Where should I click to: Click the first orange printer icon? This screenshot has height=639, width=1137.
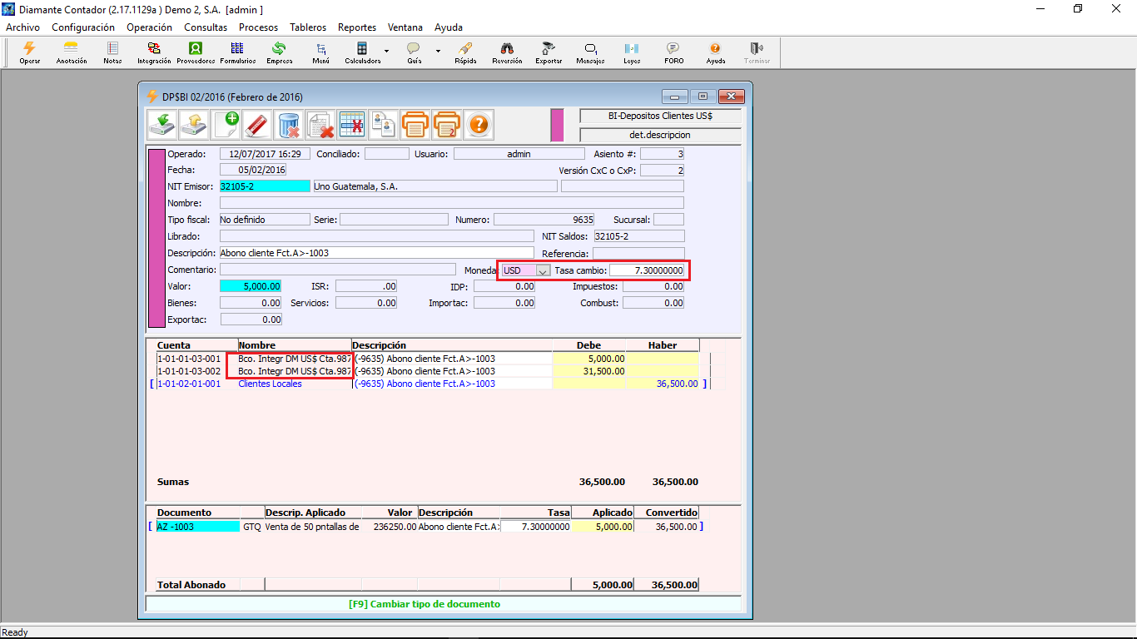(415, 125)
